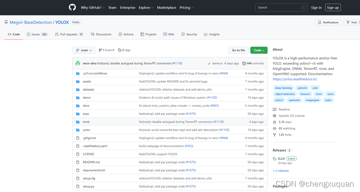360x192 pixels.
Task: Open the Projects tab
Action: [x=148, y=34]
